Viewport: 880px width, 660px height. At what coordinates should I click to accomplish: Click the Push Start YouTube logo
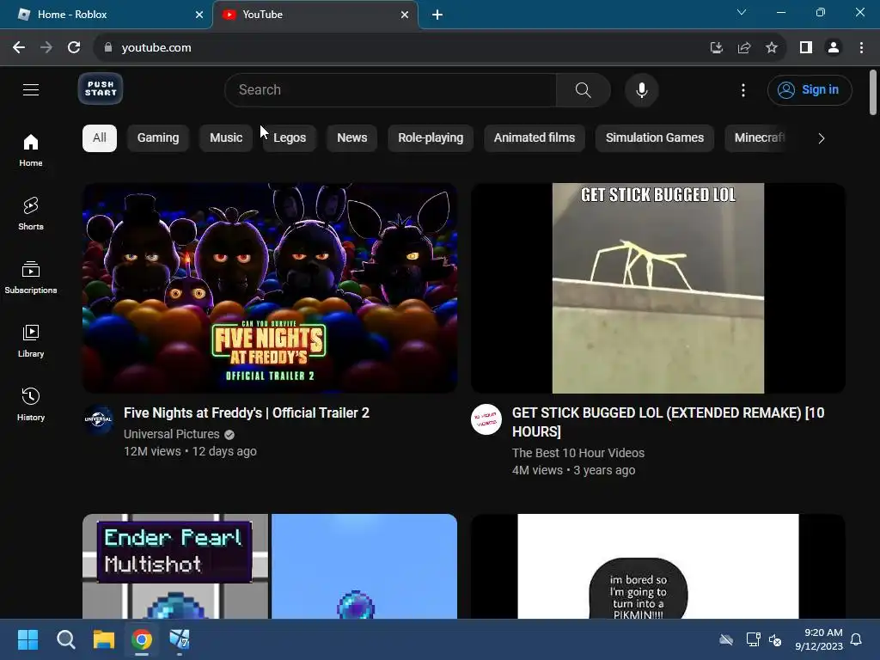click(x=101, y=89)
